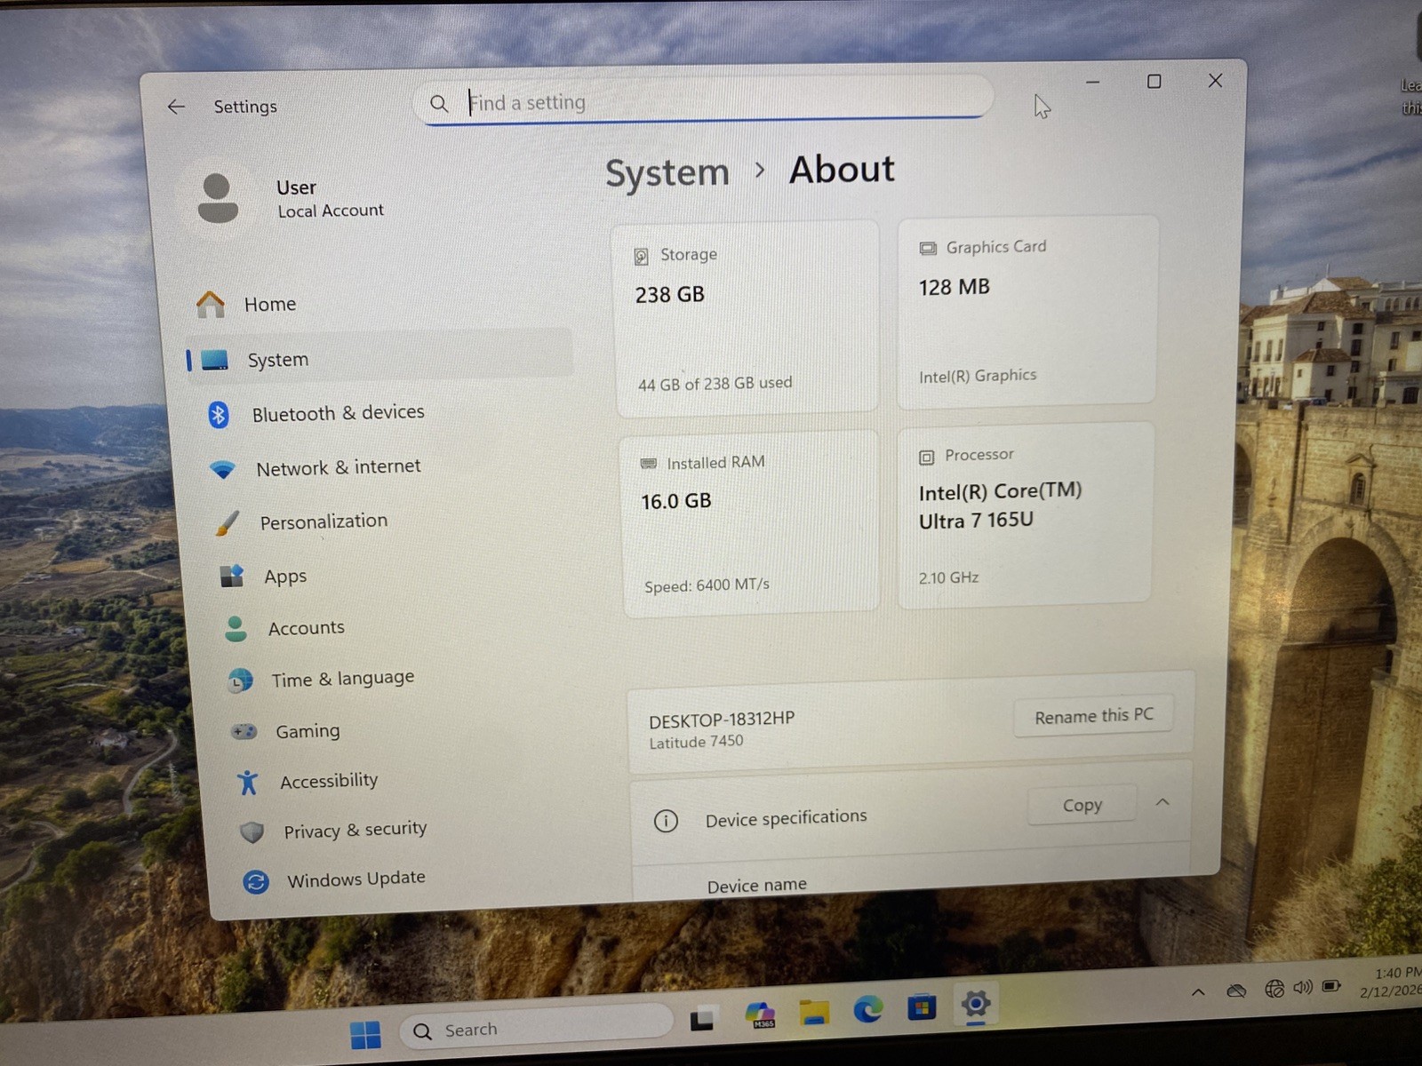Open network status from system tray
The image size is (1422, 1066).
tap(1274, 989)
